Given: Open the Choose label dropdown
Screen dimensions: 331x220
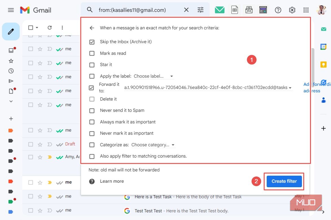Looking at the screenshot, I should tap(154, 76).
